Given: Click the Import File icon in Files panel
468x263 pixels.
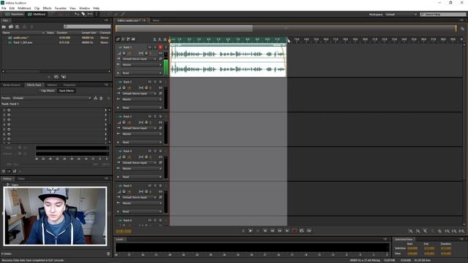Looking at the screenshot, I should [11, 27].
